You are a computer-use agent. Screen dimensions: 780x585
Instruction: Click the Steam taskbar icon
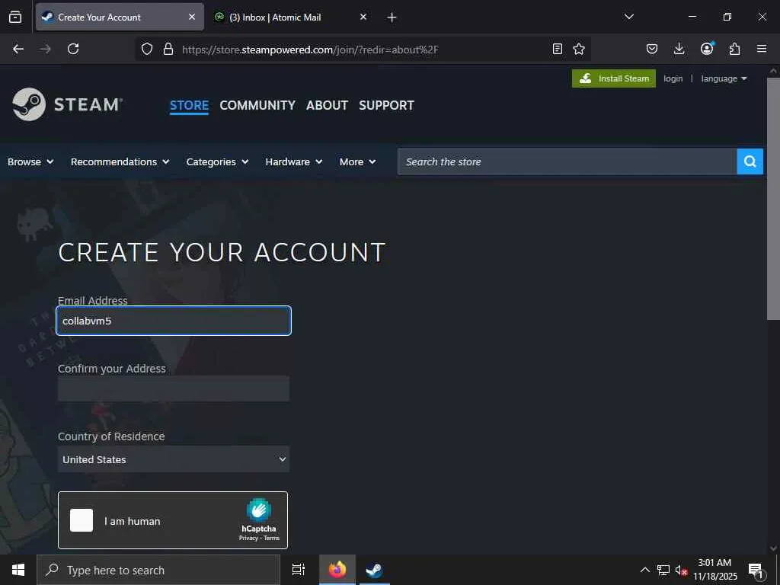coord(374,570)
